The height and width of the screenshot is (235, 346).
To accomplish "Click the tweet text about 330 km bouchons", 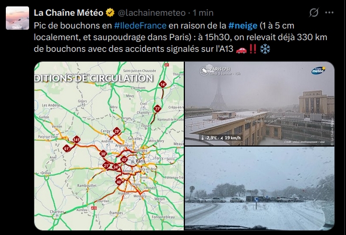I will (180, 37).
